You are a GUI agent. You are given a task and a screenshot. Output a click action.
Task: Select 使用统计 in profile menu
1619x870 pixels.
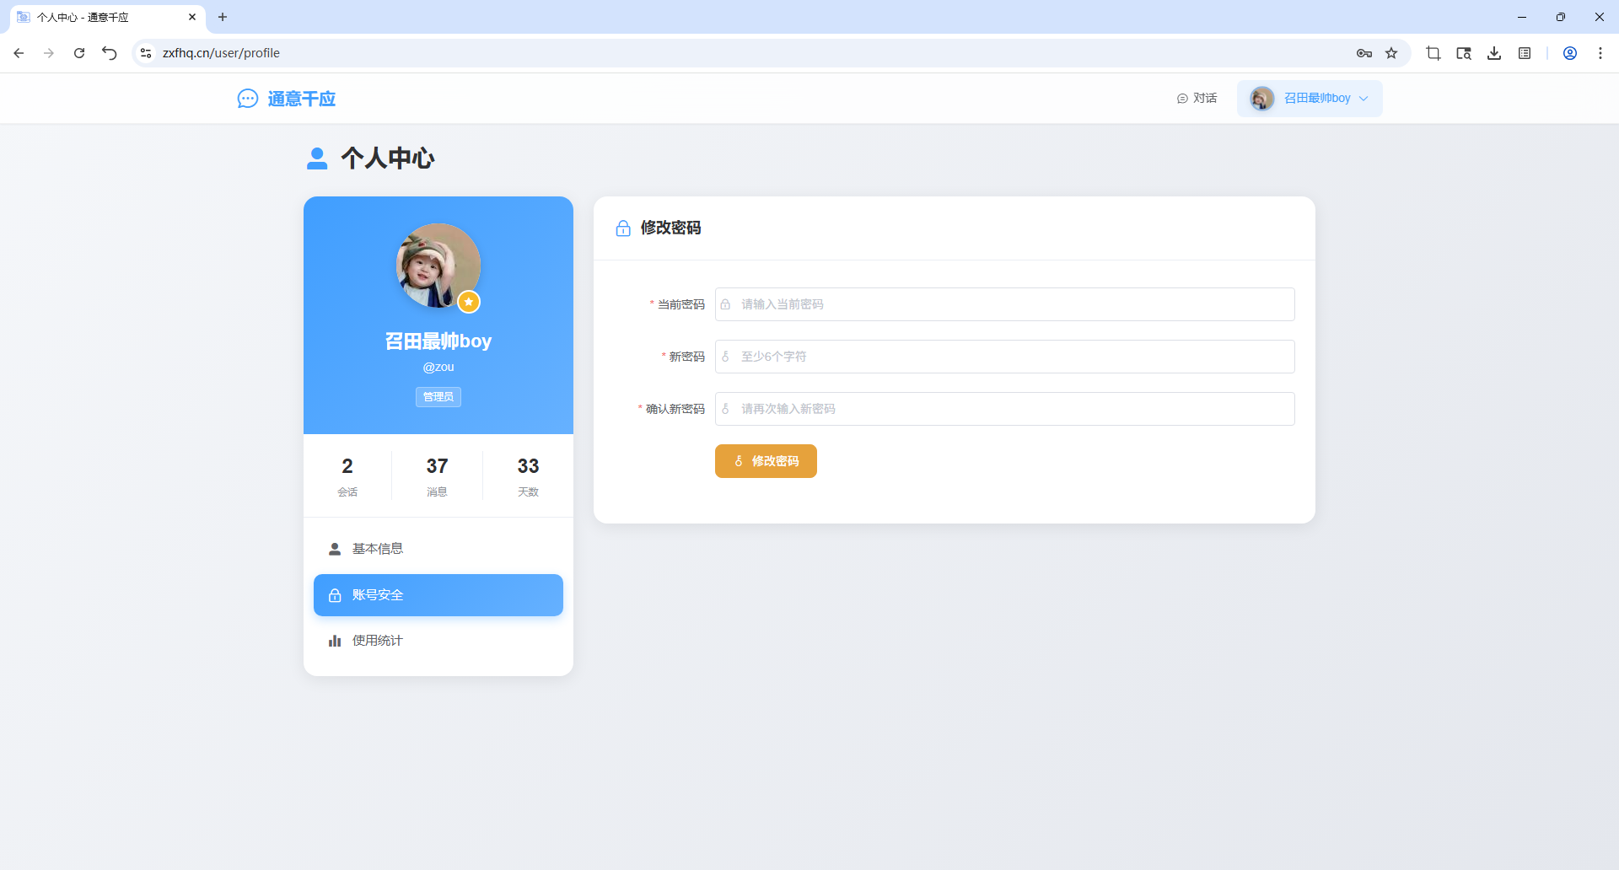pos(438,641)
